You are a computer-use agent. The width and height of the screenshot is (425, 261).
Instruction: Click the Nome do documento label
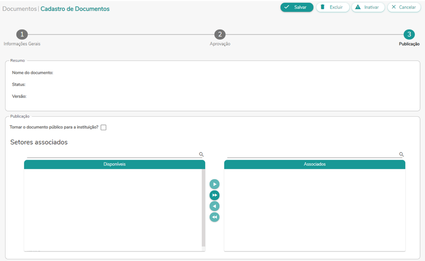33,73
